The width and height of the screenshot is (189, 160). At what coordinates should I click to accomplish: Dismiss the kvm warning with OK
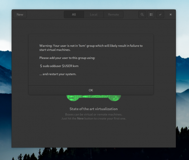click(x=91, y=90)
